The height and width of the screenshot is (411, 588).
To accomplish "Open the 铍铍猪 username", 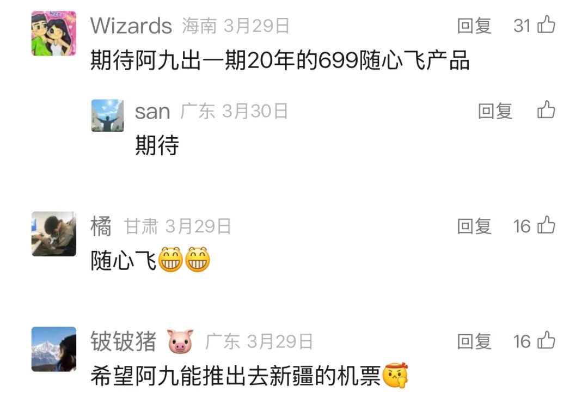I will tap(124, 341).
